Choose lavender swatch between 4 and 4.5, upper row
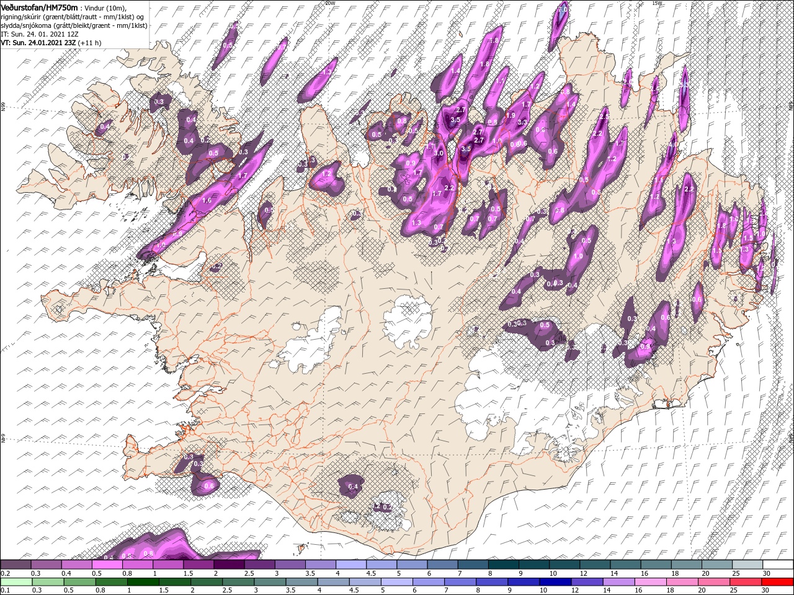The height and width of the screenshot is (595, 794). [350, 565]
